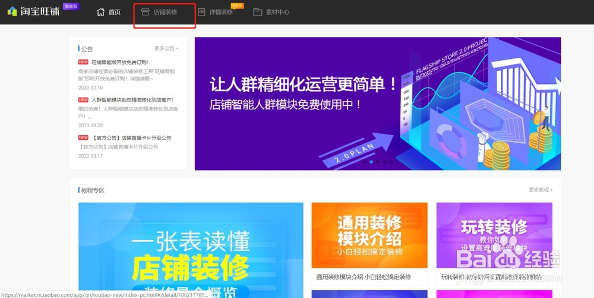This screenshot has width=594, height=298.
Task: Click the 淘宝旺铺 logo icon
Action: [x=12, y=11]
